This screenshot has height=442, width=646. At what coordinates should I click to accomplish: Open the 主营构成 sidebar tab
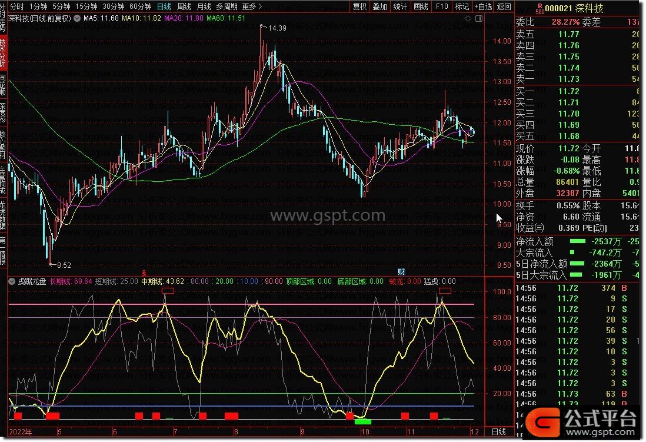tap(3, 180)
